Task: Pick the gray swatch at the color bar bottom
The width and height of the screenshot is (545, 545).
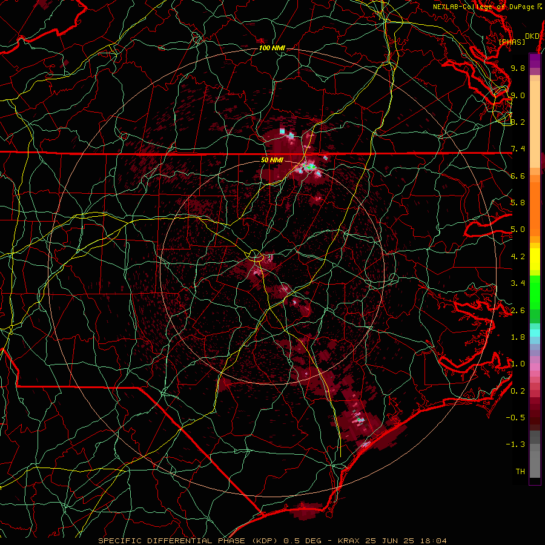Action: tap(535, 461)
